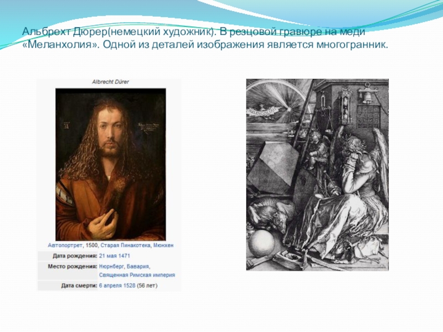Click the word 'многогранник' in the title

click(x=351, y=44)
